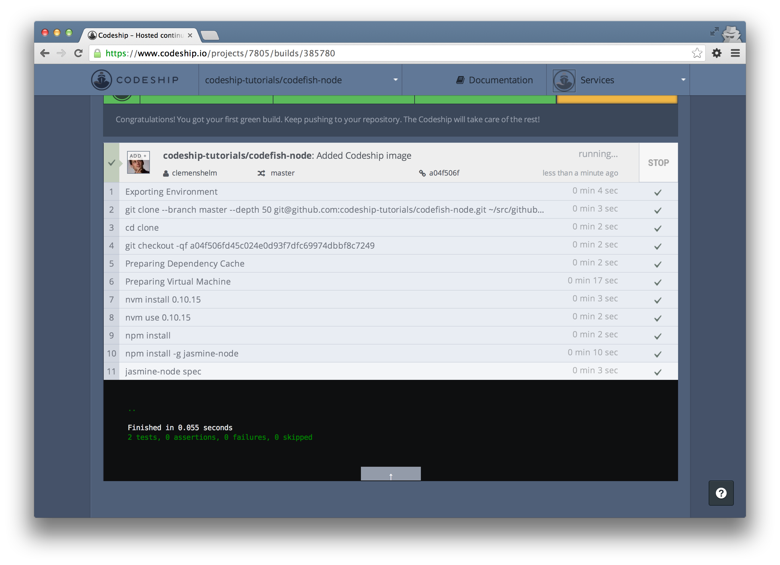The image size is (780, 565).
Task: Click the scroll-up arrow button below the log
Action: (390, 474)
